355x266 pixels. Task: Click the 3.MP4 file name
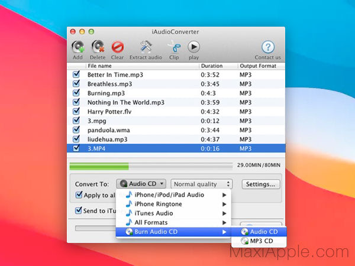96,148
